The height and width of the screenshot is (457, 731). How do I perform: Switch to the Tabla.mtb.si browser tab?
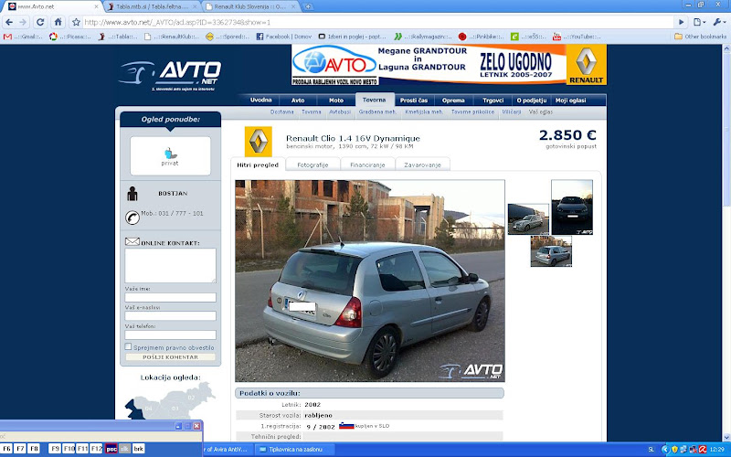152,6
